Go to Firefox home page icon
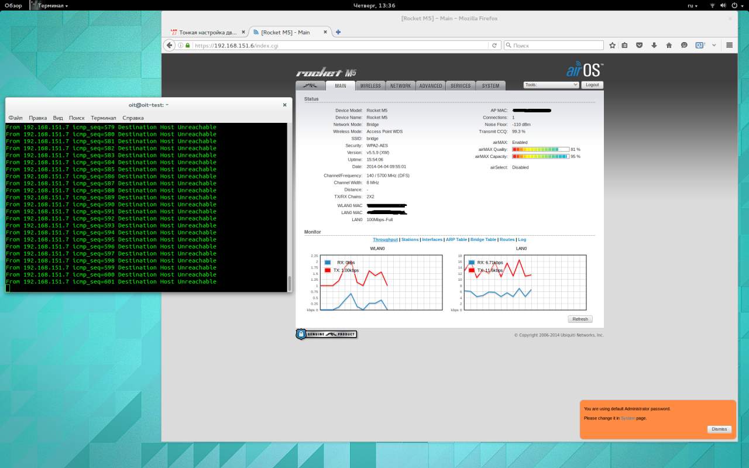This screenshot has width=749, height=468. (669, 45)
